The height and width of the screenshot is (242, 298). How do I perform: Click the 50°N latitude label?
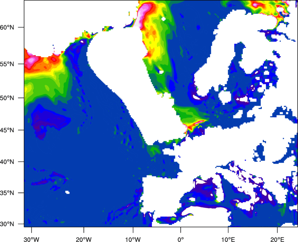pyautogui.click(x=7, y=98)
